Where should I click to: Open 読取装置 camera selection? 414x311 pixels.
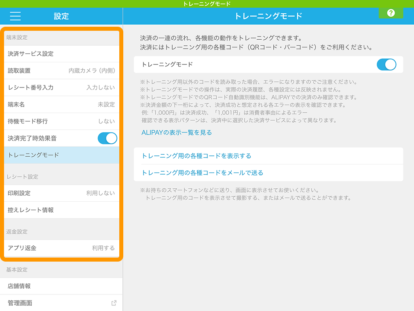(61, 70)
